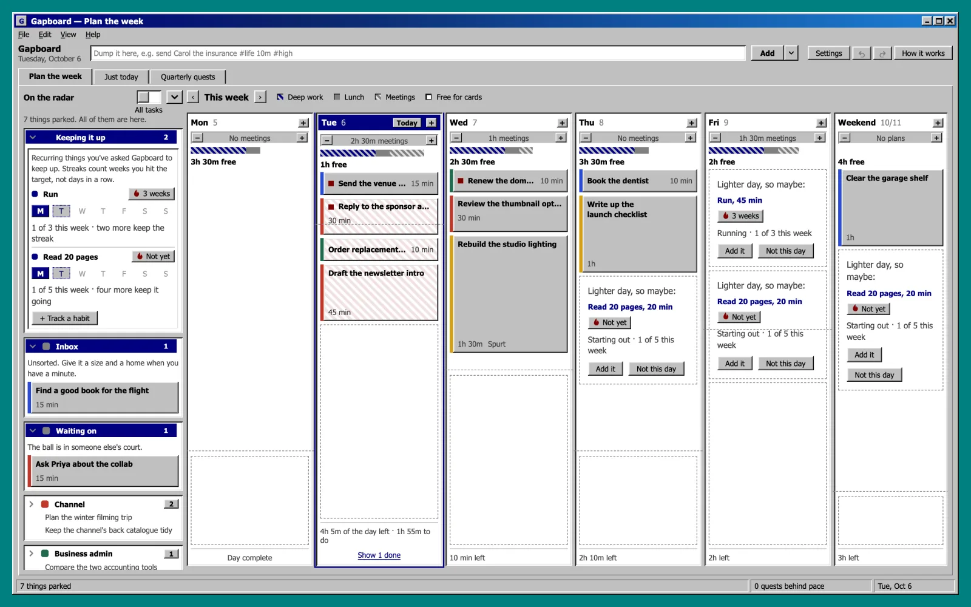
Task: Click the Show 1 done link
Action: [x=379, y=555]
